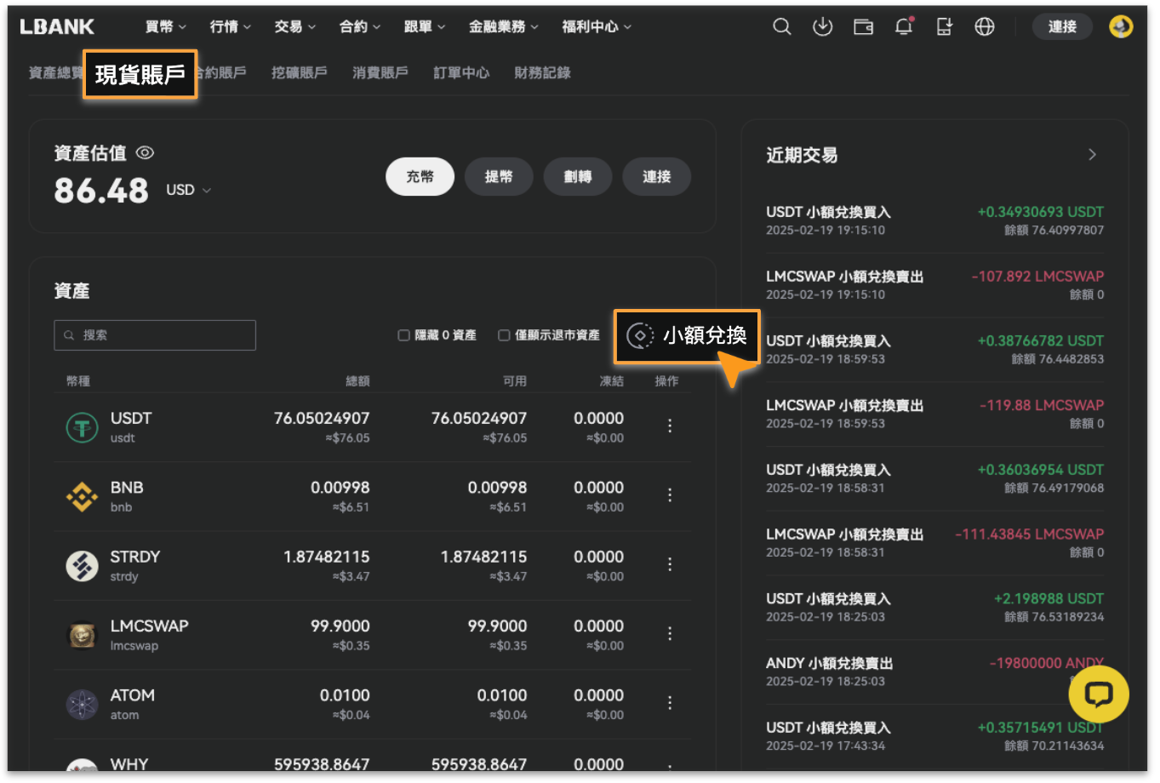Click the 近期交易 heading
The width and height of the screenshot is (1160, 783).
point(802,155)
